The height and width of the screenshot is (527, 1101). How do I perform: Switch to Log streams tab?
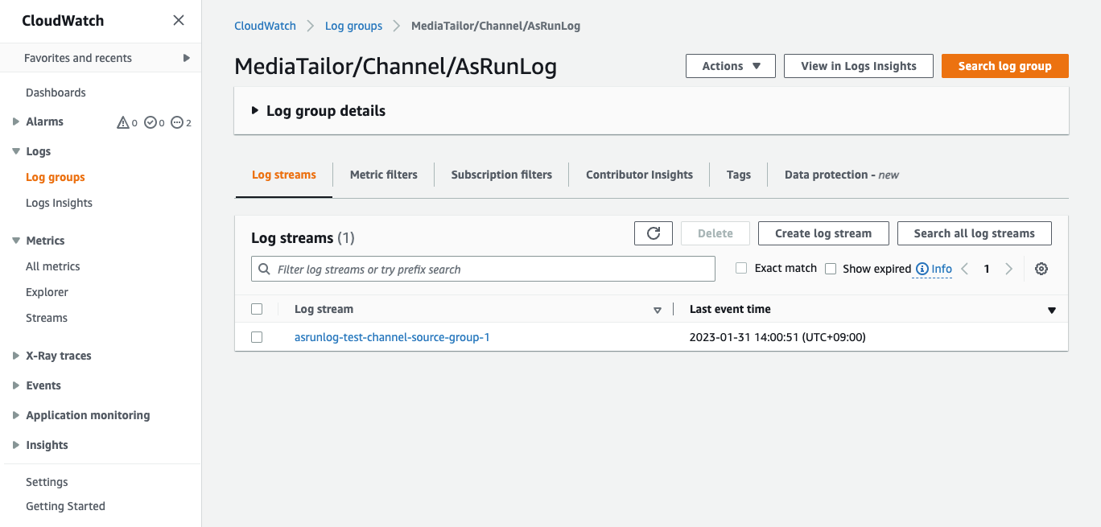284,175
